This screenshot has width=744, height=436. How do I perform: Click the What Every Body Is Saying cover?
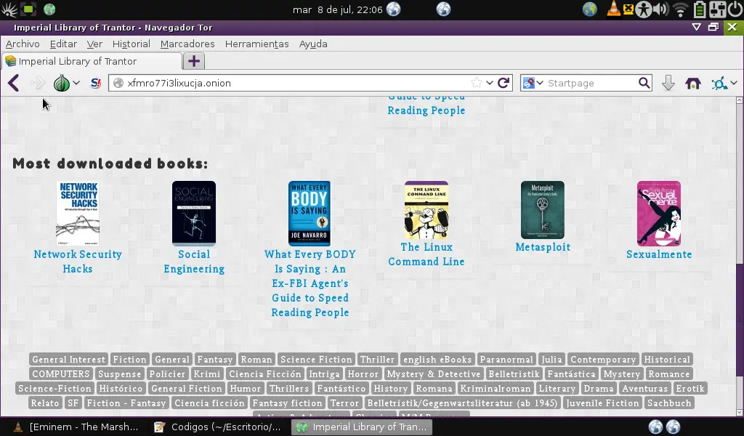pyautogui.click(x=310, y=214)
